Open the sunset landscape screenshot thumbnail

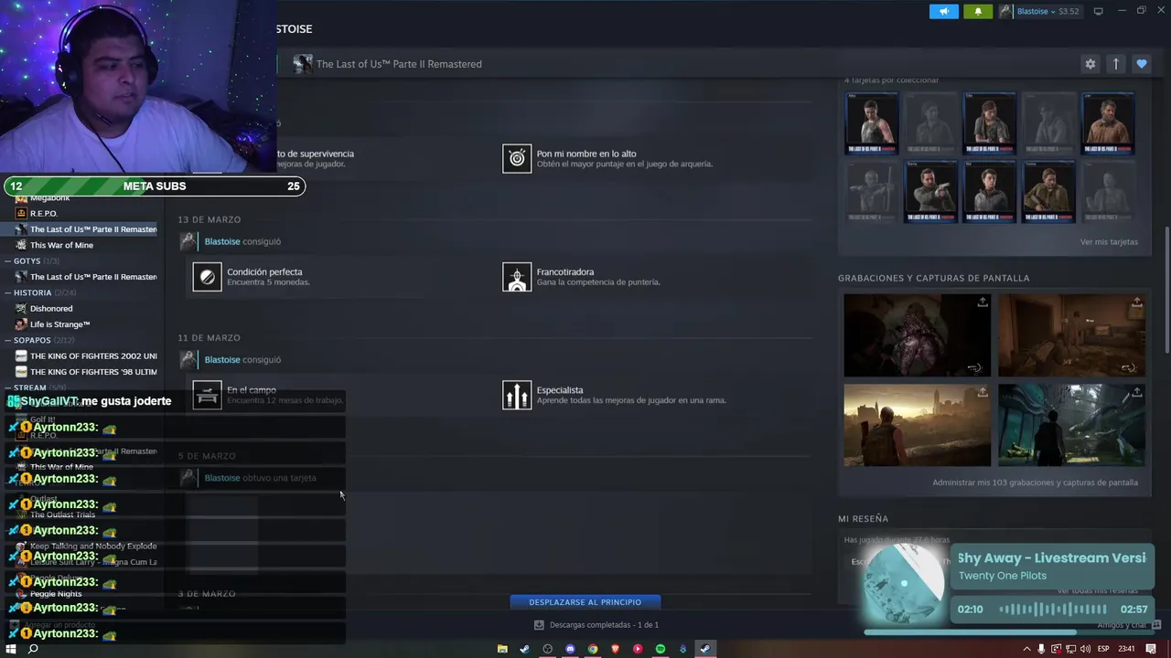point(917,425)
